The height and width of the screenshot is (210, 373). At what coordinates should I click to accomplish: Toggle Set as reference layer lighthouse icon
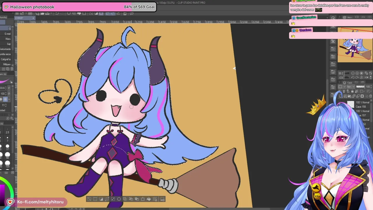point(344,91)
